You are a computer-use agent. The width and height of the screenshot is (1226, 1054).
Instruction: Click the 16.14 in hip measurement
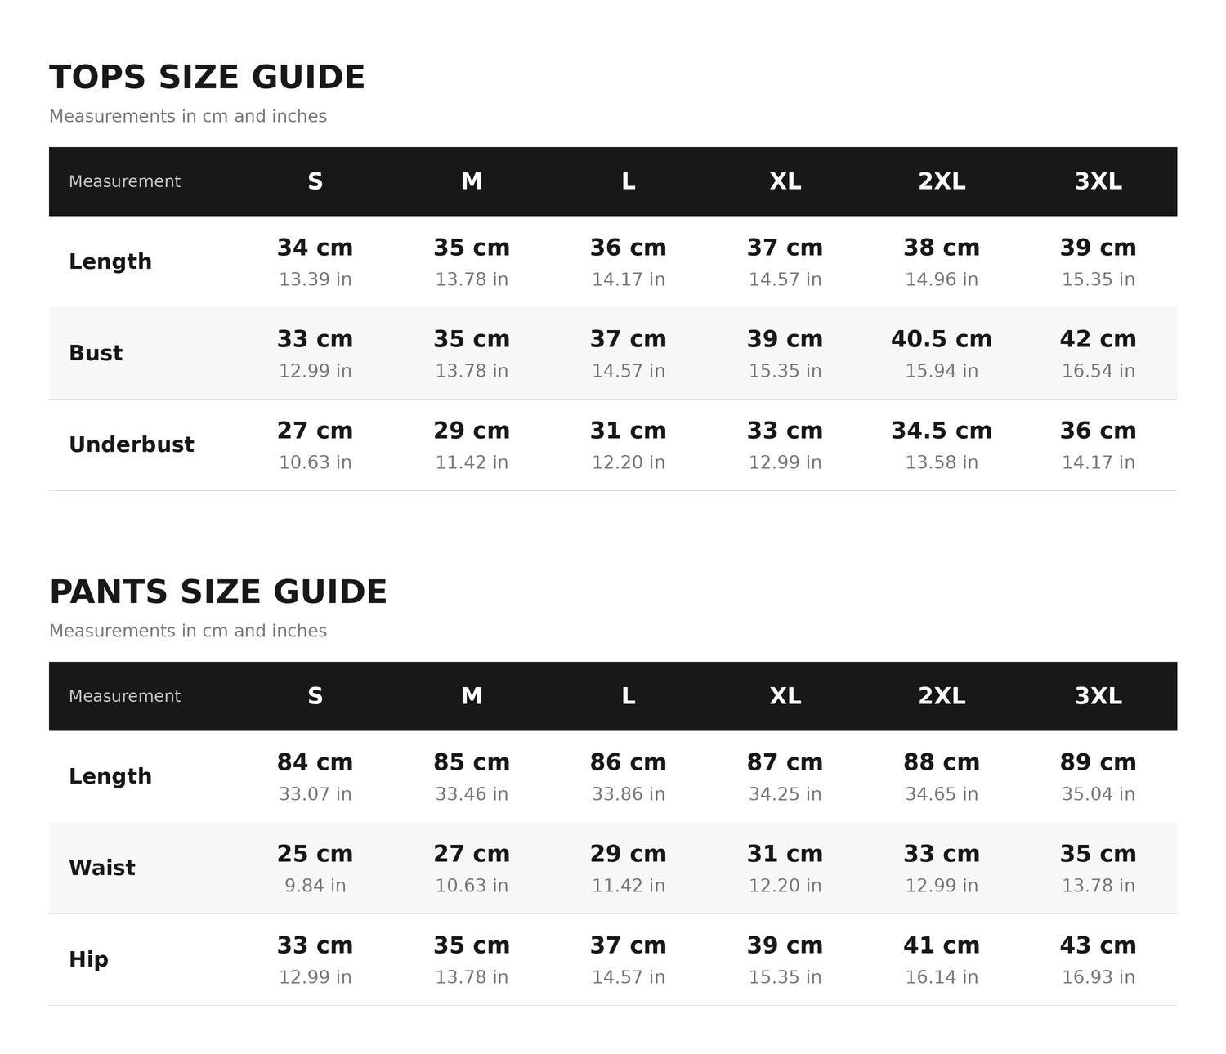pos(942,977)
